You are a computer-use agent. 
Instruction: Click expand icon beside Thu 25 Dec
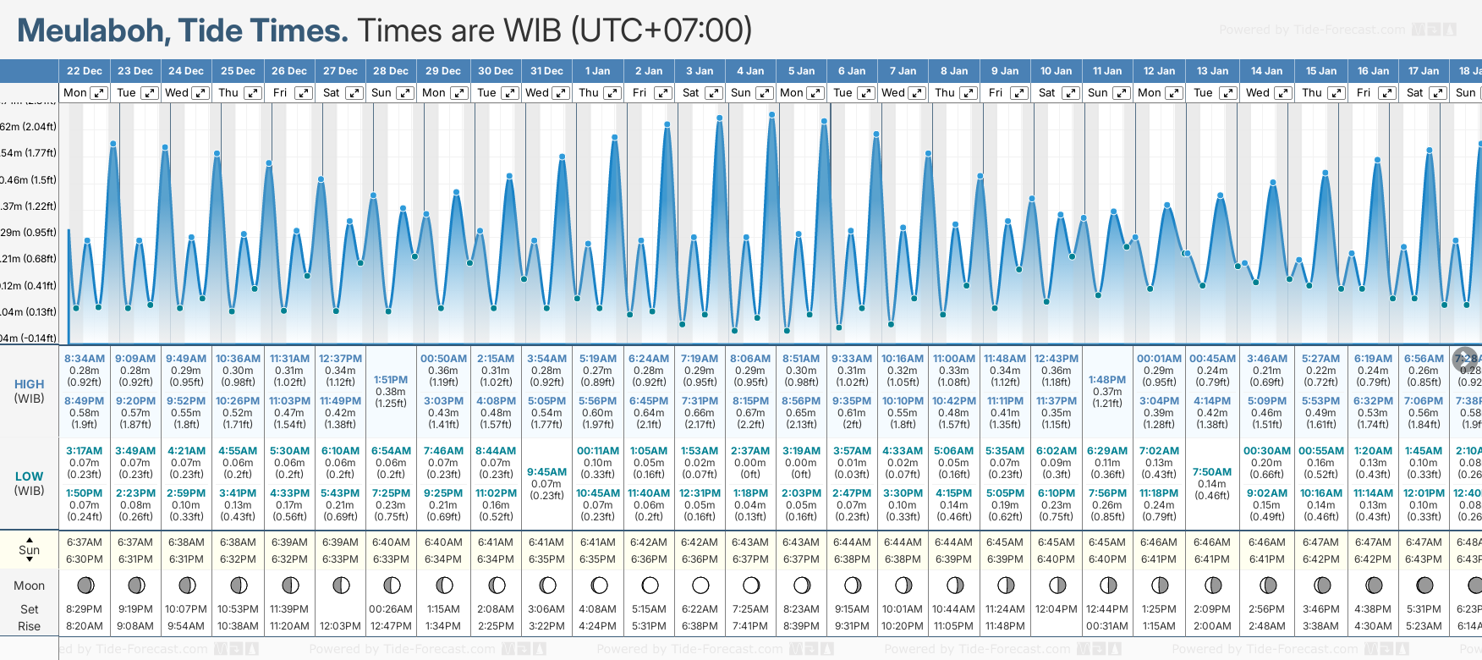(252, 93)
